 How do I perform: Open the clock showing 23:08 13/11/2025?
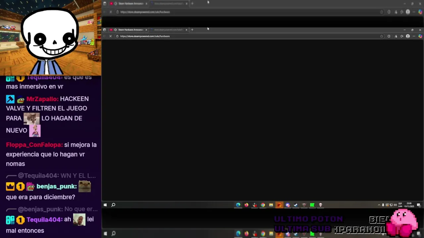tap(409, 205)
